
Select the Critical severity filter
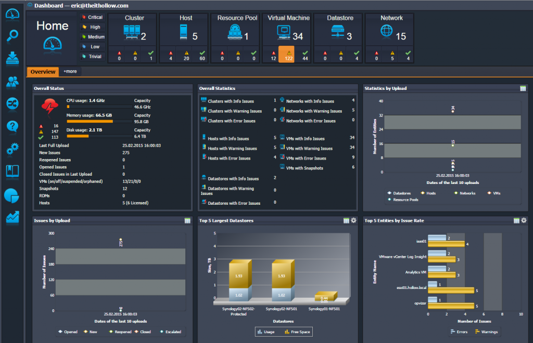tap(92, 17)
